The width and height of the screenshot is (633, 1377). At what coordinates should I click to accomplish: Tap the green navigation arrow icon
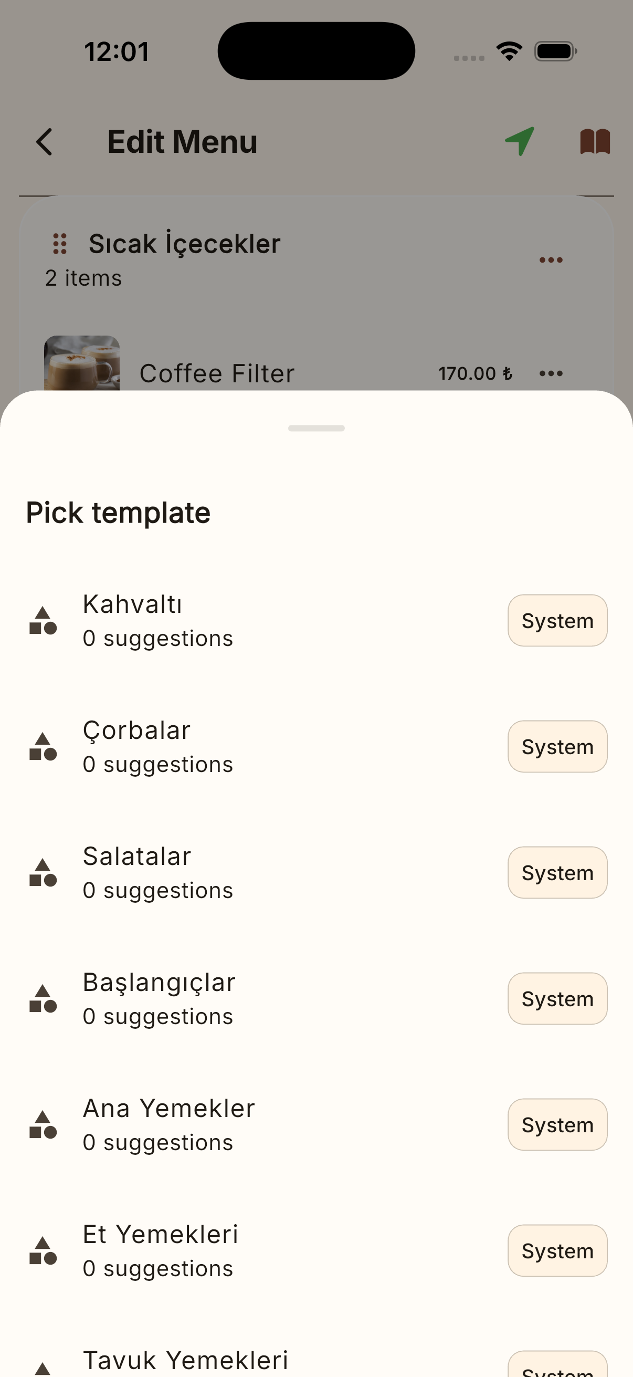(x=520, y=142)
